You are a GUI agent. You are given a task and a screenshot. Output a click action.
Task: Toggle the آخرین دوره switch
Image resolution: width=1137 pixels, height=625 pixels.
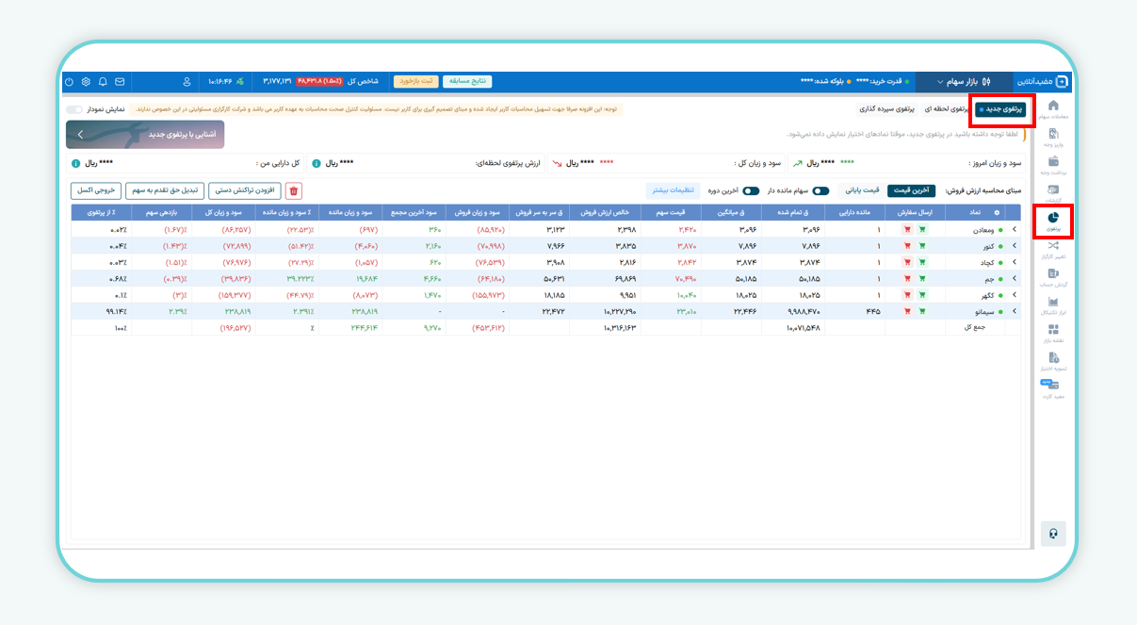(x=750, y=190)
